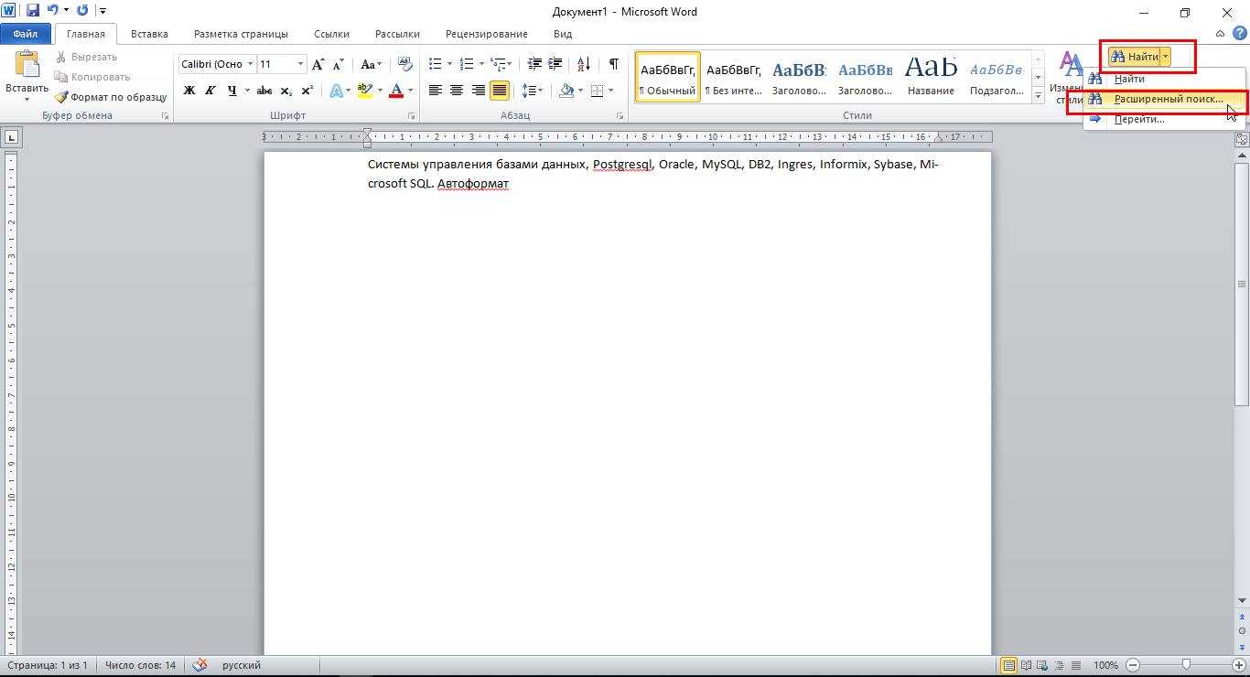
Task: Click the increase indent icon
Action: tap(555, 64)
